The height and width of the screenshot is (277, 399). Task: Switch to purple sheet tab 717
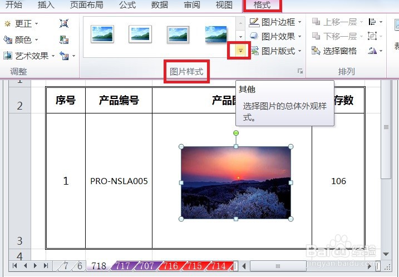pyautogui.click(x=123, y=266)
